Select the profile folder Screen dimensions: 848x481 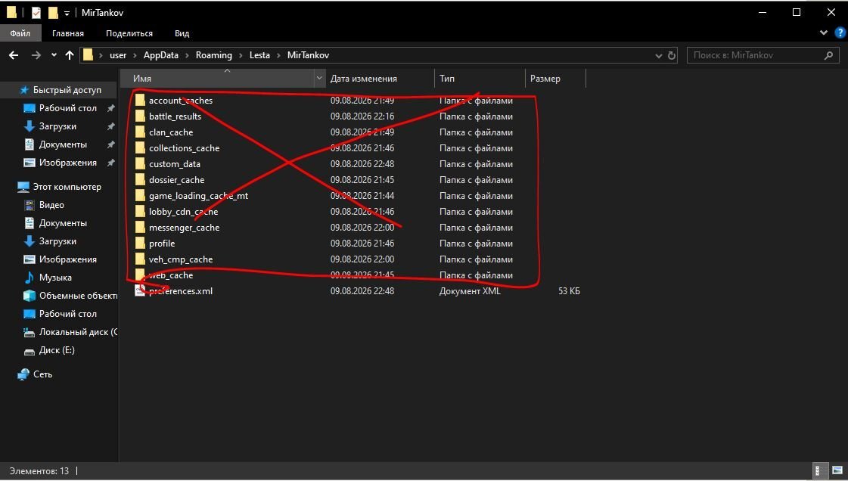162,244
